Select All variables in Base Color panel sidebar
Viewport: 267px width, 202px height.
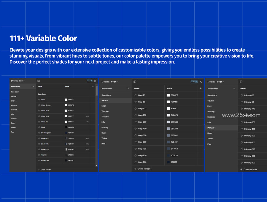23,86
